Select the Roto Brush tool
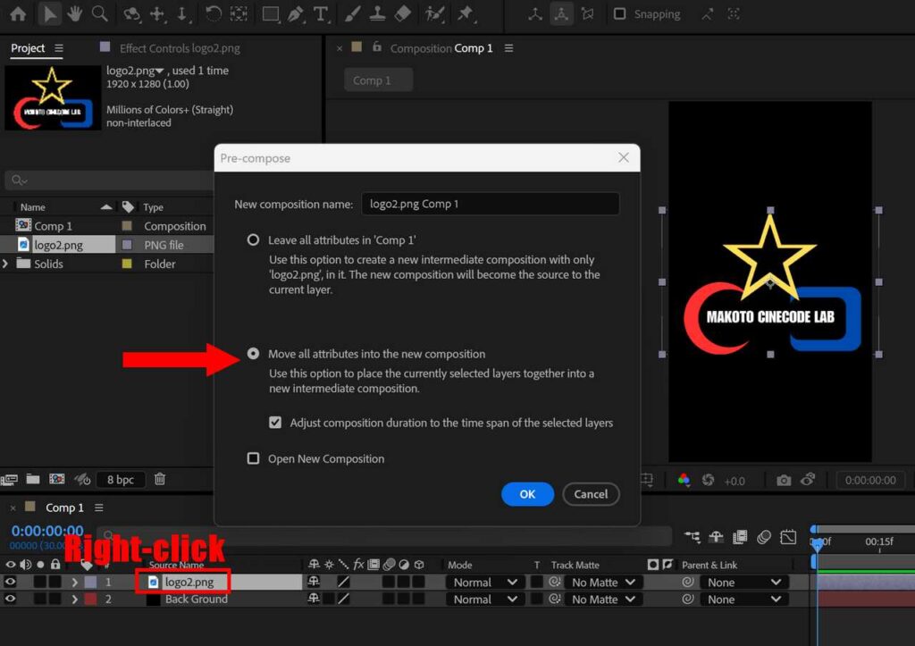Screen dimensions: 915x646 pos(435,14)
